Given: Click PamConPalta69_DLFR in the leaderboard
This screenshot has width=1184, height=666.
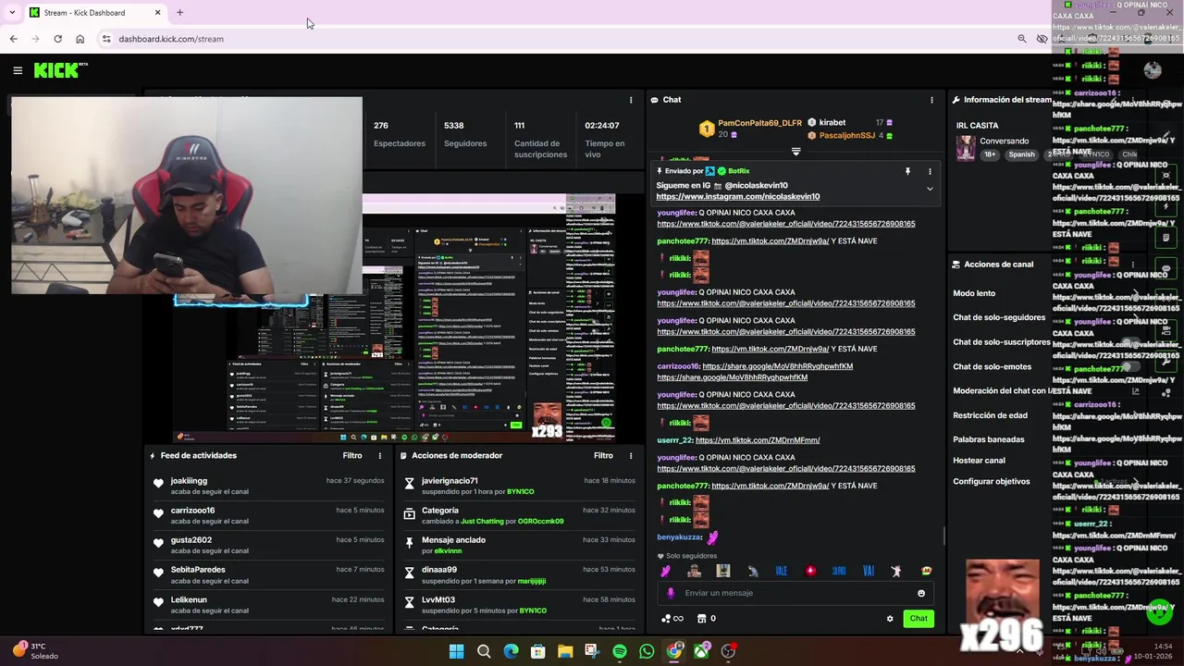Looking at the screenshot, I should 759,123.
